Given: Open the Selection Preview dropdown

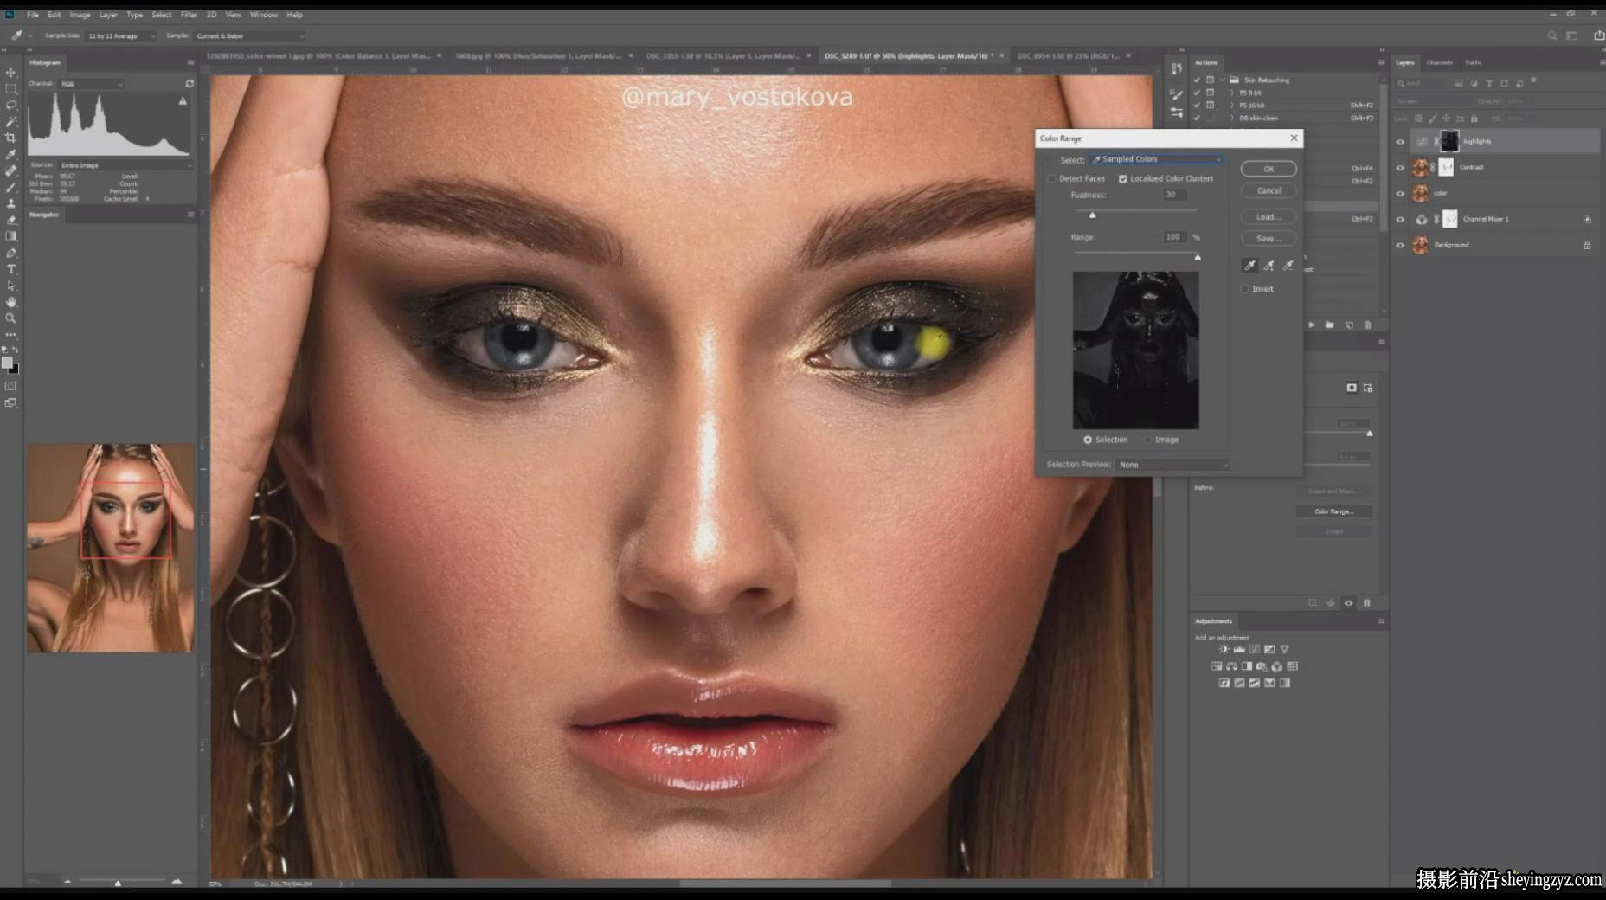Looking at the screenshot, I should point(1172,465).
